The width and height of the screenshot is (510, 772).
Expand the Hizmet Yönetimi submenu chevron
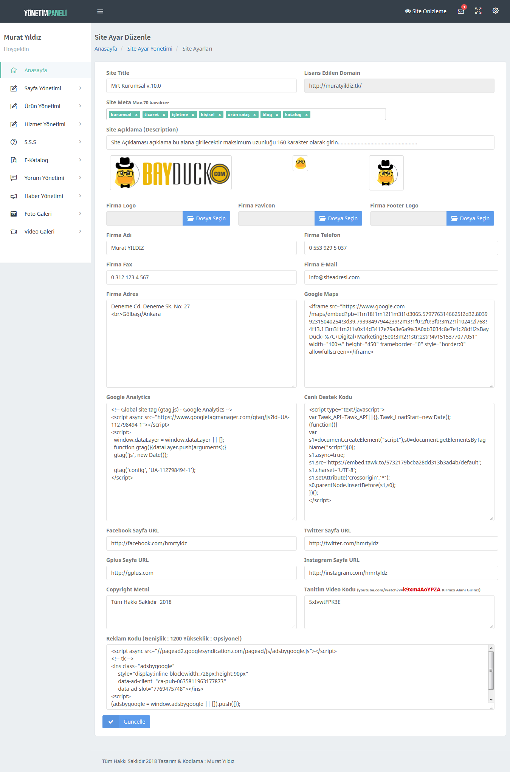coord(80,124)
